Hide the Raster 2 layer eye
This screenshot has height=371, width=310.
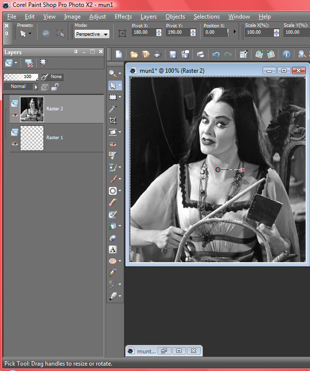[x=15, y=115]
